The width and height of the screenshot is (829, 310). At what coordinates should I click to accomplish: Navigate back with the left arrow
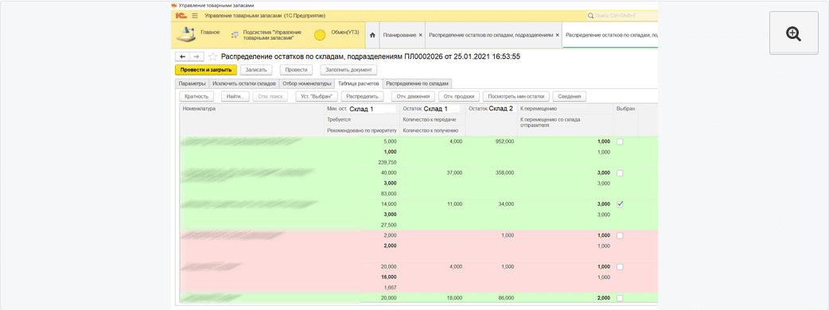pos(183,56)
